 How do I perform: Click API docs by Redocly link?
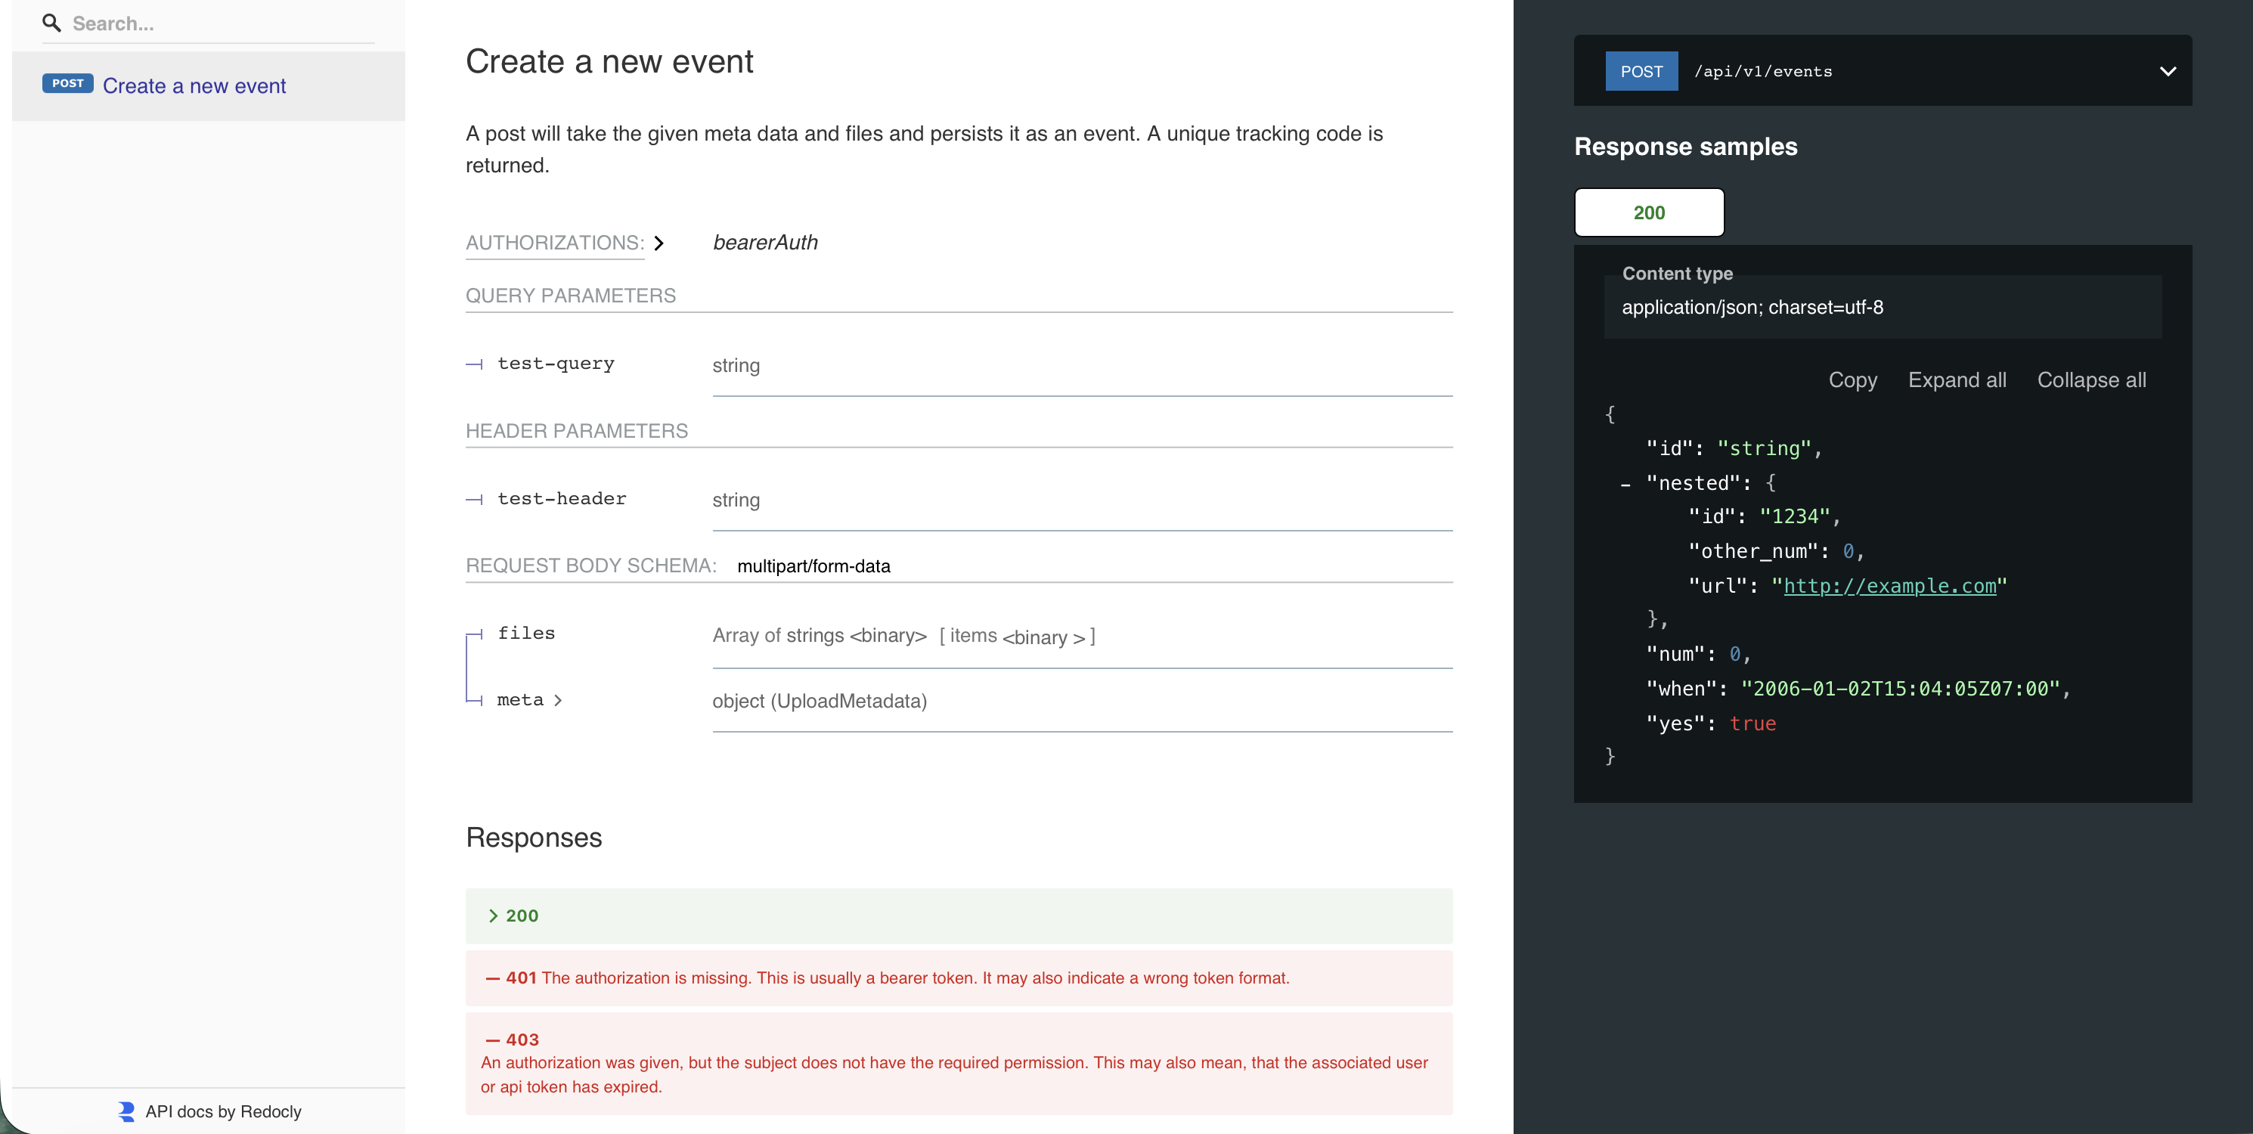[x=223, y=1111]
